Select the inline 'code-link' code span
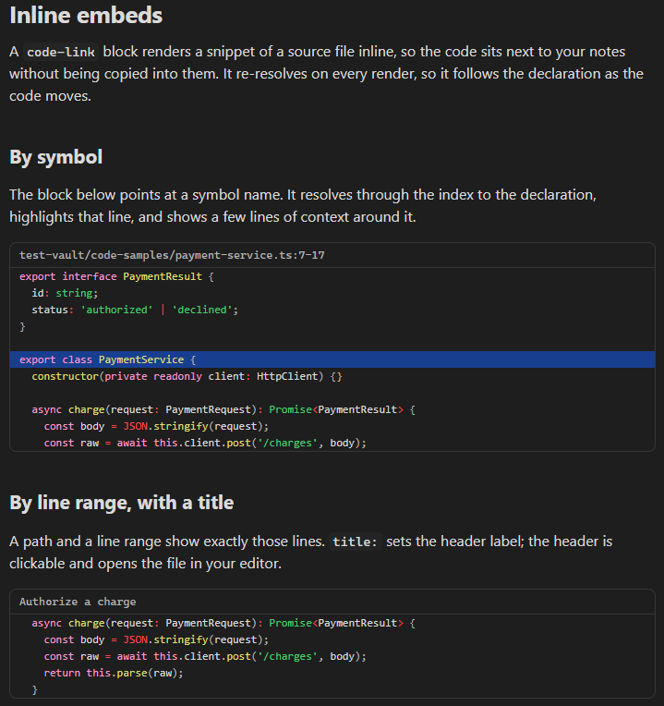Image resolution: width=664 pixels, height=706 pixels. (x=61, y=53)
